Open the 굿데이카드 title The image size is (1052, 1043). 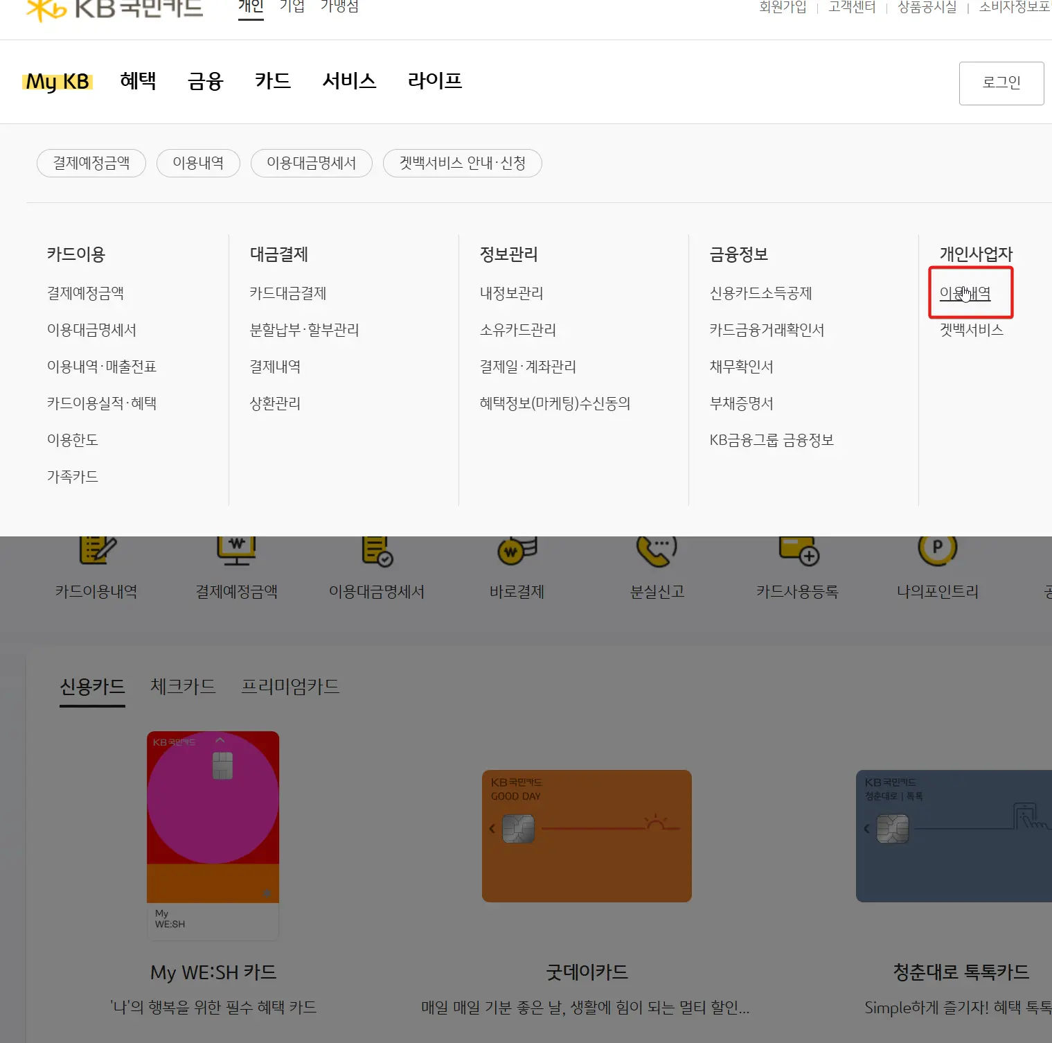pos(587,972)
